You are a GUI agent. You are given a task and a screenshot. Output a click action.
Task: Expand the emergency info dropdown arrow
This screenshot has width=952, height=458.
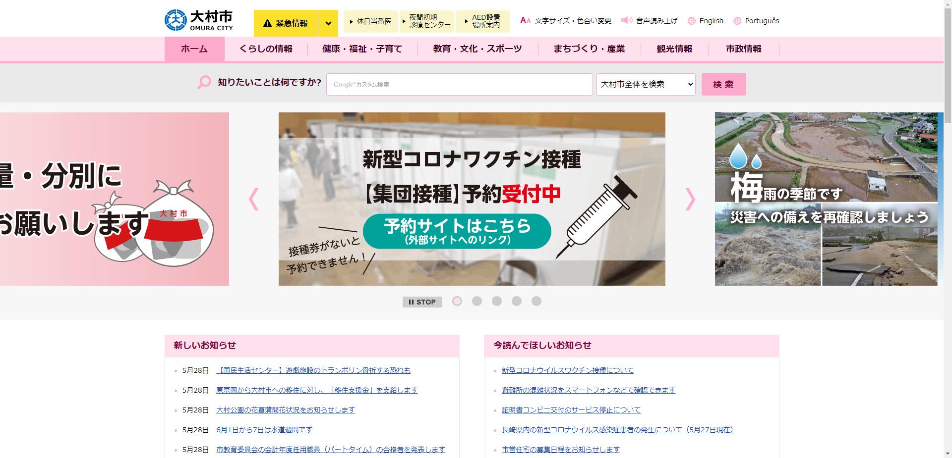pyautogui.click(x=328, y=23)
